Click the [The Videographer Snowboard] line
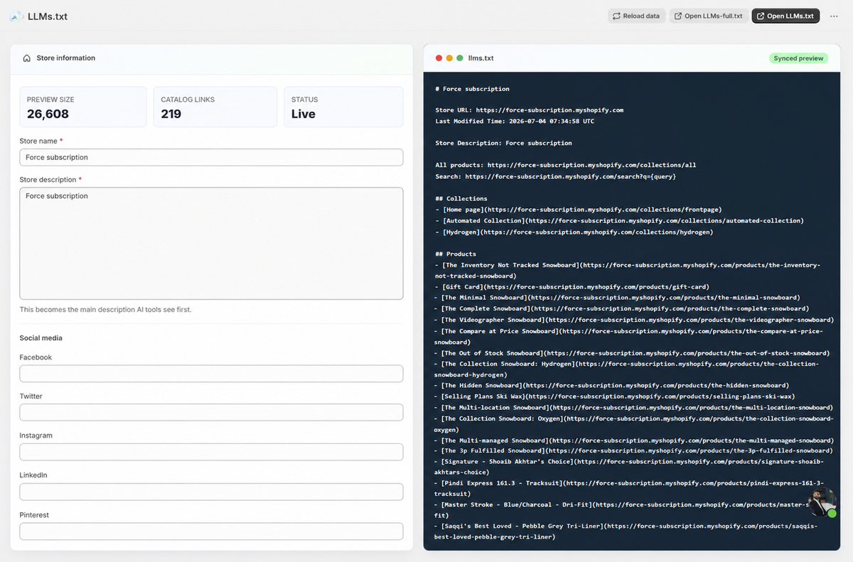The image size is (853, 562). pos(634,320)
